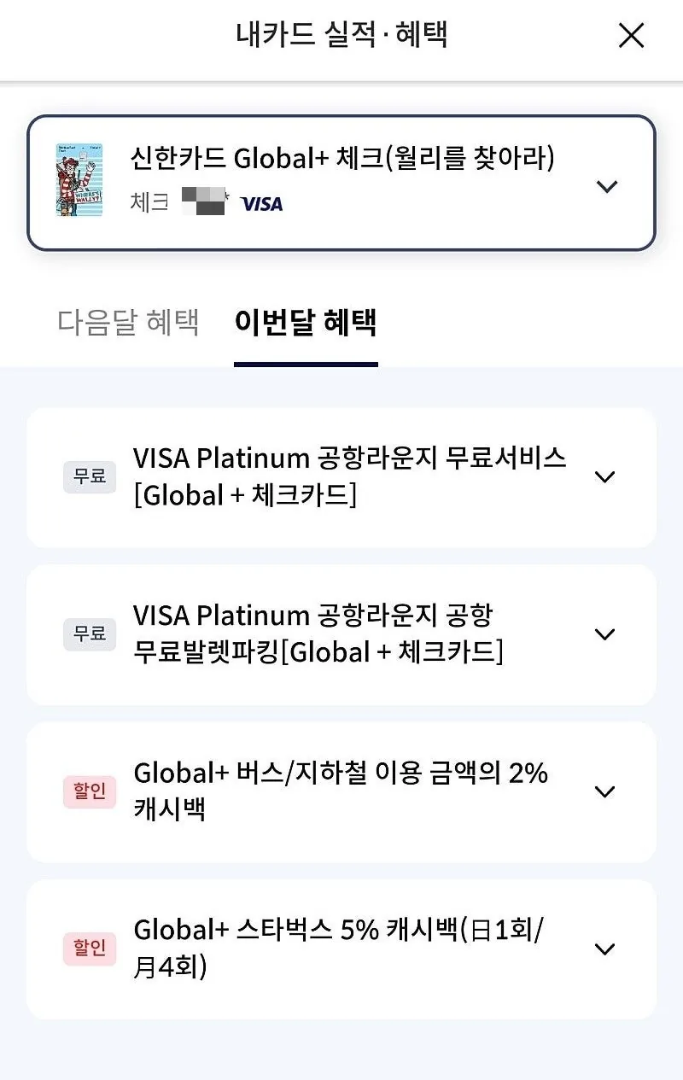The width and height of the screenshot is (683, 1080).
Task: Tap the Where's Wally card thumbnail
Action: coord(79,180)
